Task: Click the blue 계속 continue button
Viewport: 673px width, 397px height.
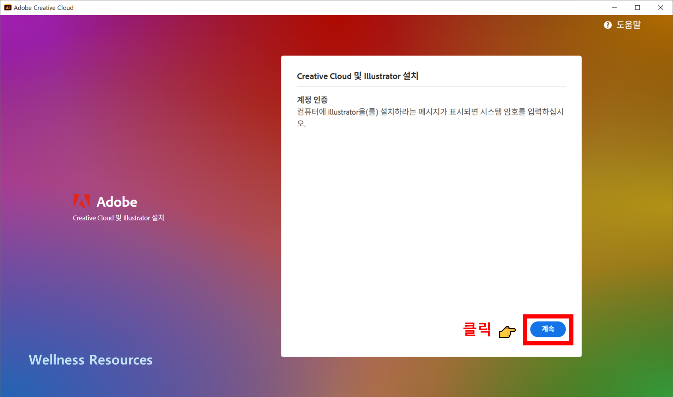Action: [548, 329]
